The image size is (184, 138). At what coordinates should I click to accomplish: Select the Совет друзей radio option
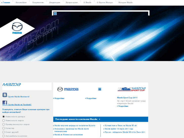click(x=4, y=132)
